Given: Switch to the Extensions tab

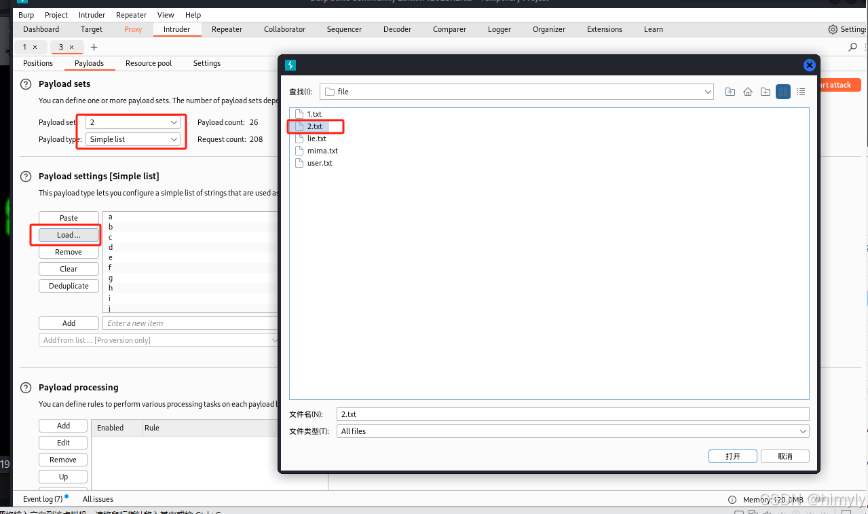Looking at the screenshot, I should point(604,29).
